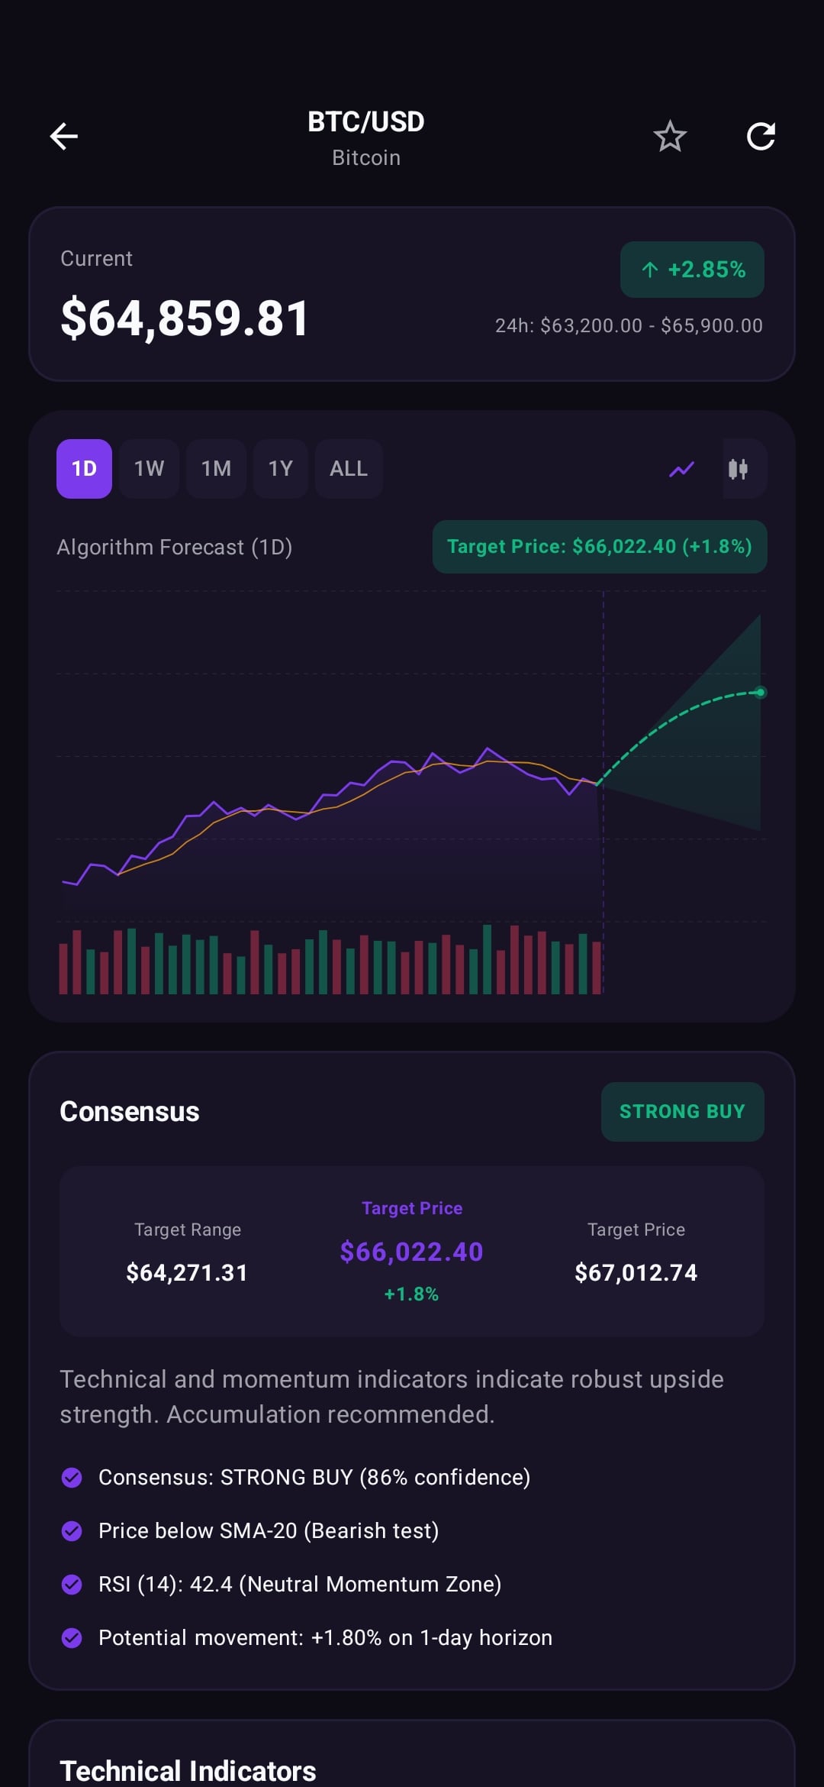Click the +2.85% change badge
The width and height of the screenshot is (824, 1787).
click(692, 270)
